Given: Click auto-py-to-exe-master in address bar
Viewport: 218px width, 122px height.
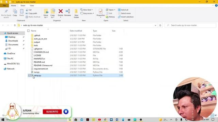Looking at the screenshot, I should coord(33,25).
